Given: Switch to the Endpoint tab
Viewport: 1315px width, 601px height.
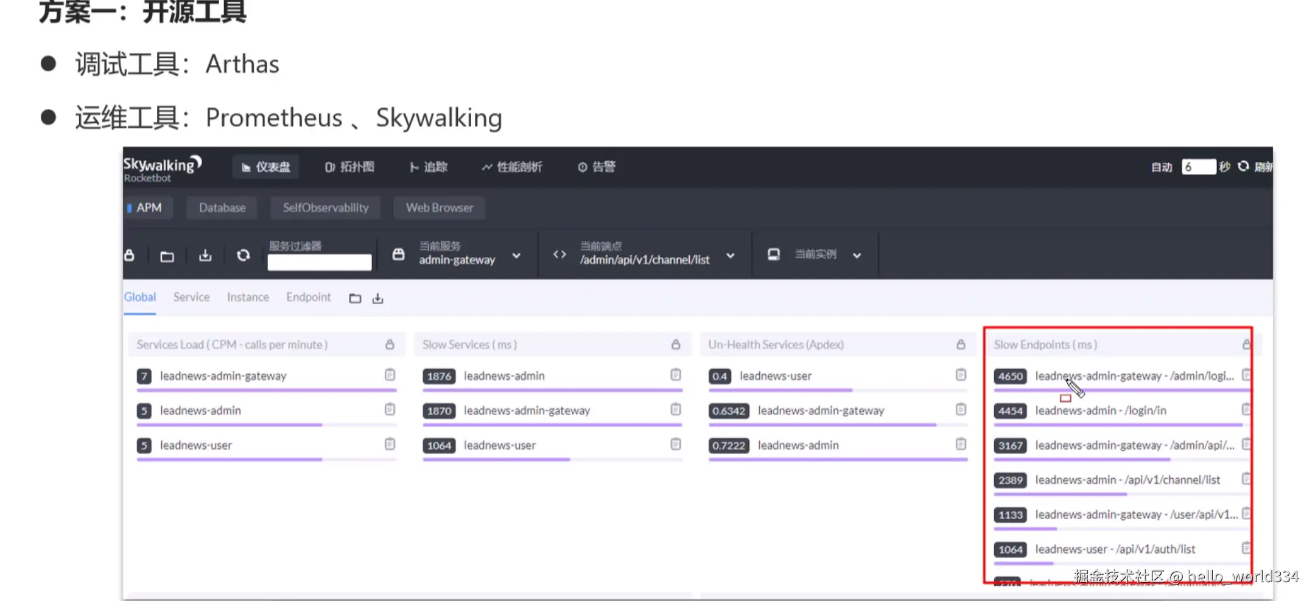Looking at the screenshot, I should tap(309, 297).
